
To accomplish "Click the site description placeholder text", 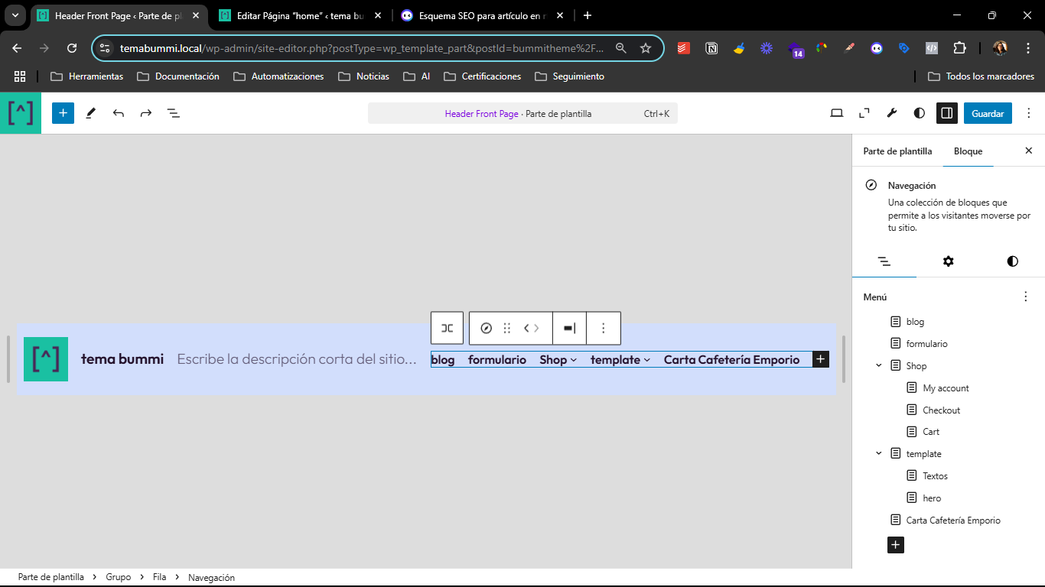I will click(x=297, y=359).
